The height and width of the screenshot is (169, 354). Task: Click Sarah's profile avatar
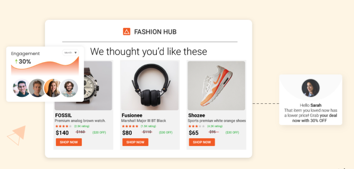310,88
